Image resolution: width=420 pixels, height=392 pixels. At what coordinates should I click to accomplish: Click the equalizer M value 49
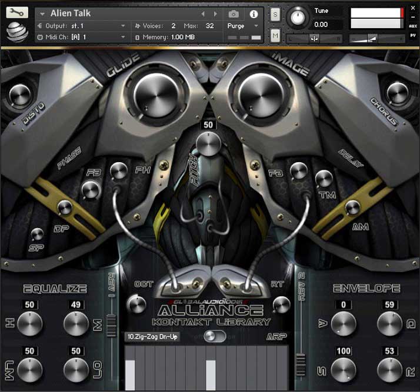point(76,305)
